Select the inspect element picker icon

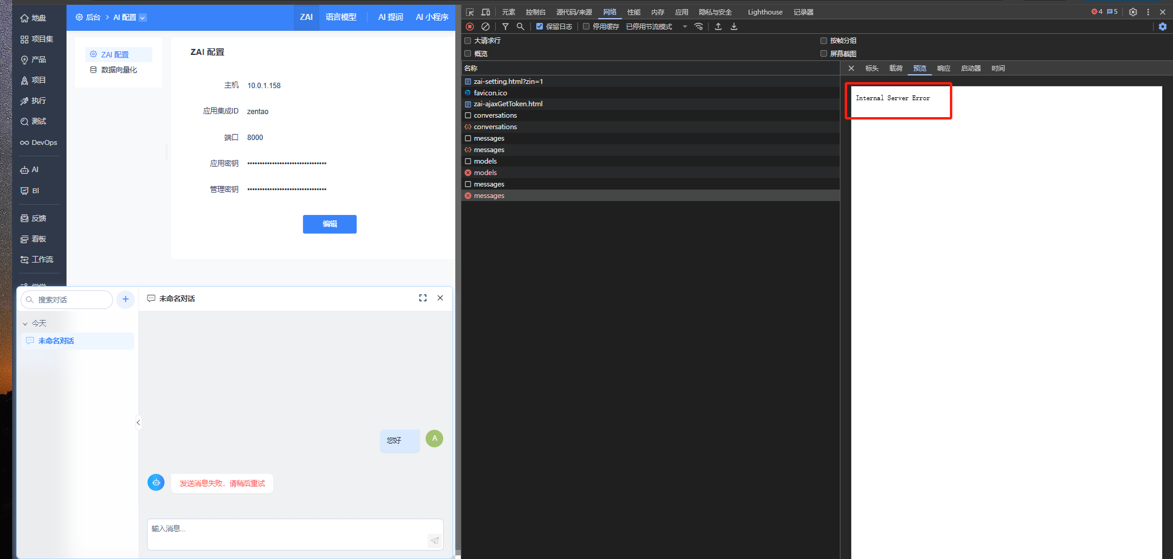[x=470, y=12]
